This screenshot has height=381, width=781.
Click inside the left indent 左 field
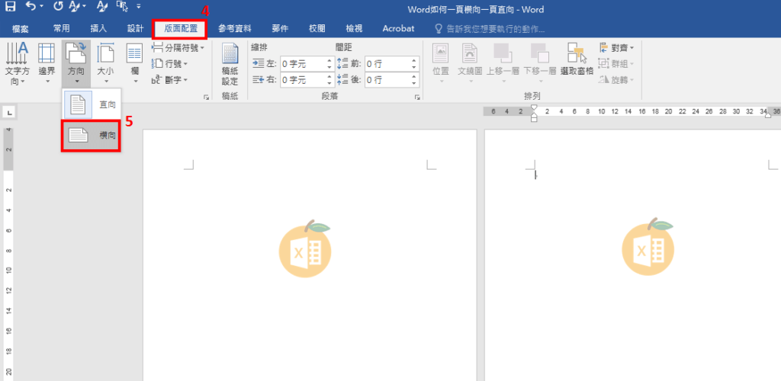point(305,63)
